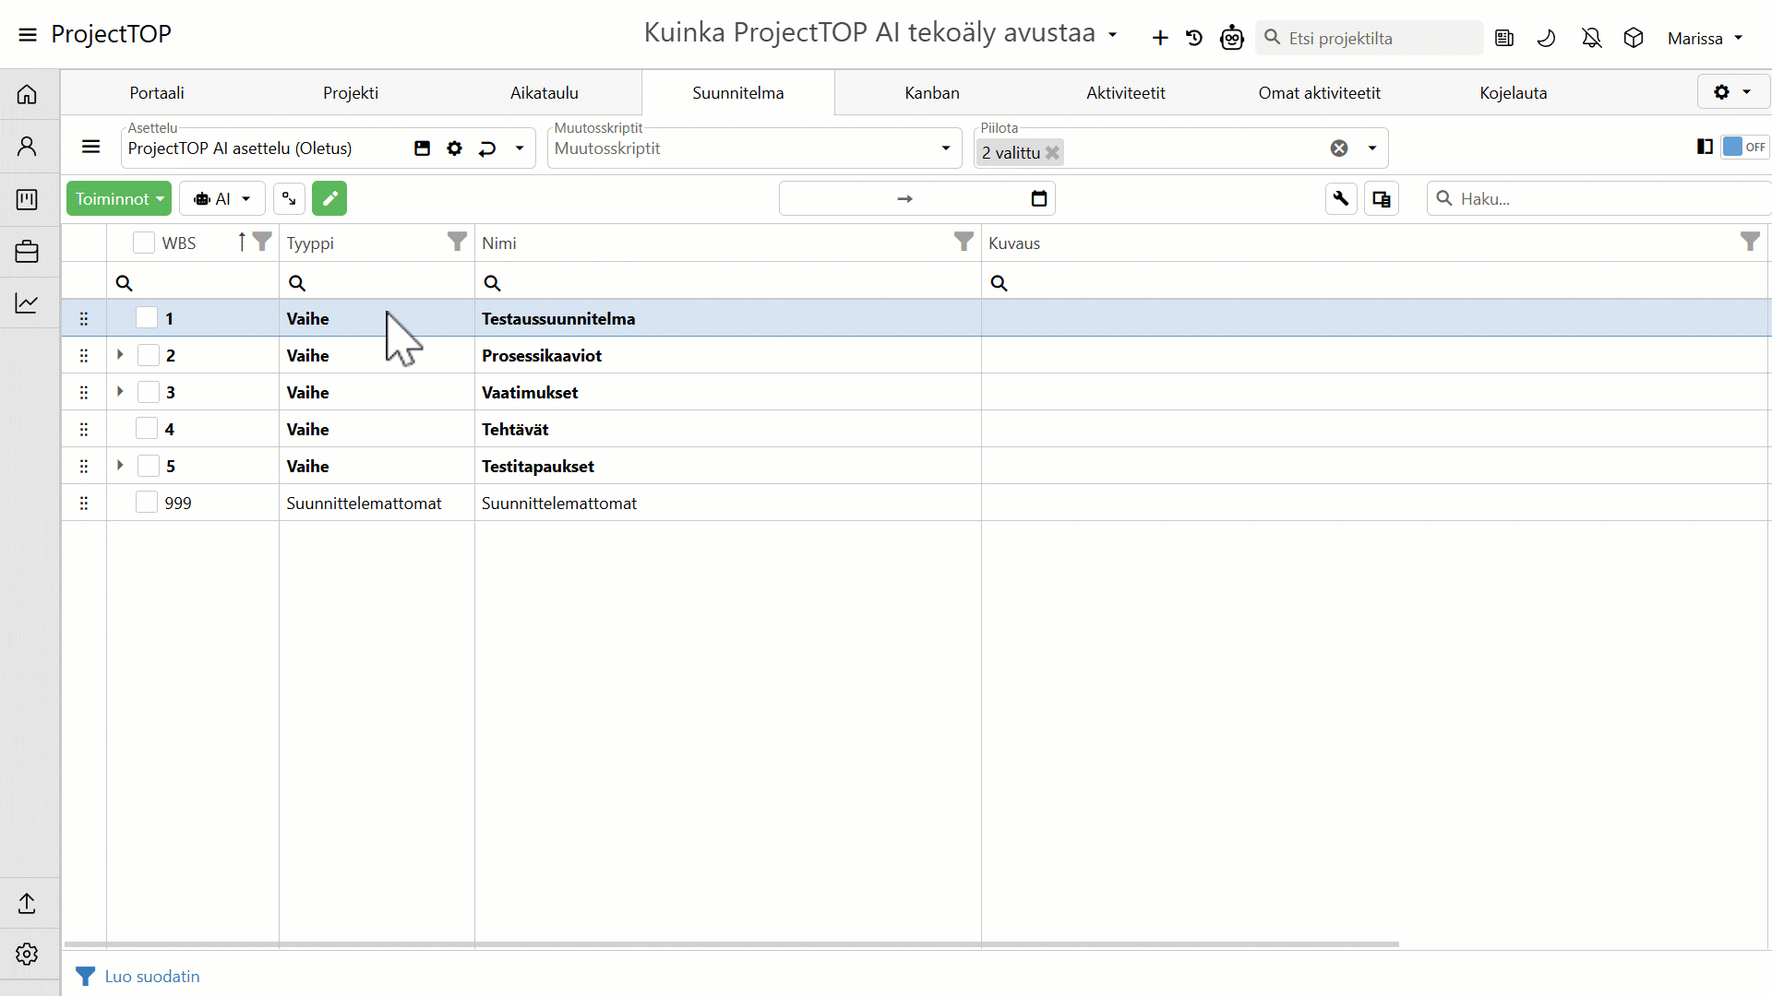Open the Muutosskriptit dropdown
Screen dimensions: 1772x996
point(945,148)
